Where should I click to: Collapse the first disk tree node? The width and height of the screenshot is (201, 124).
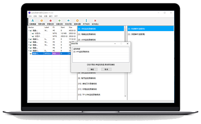[x=29, y=30]
